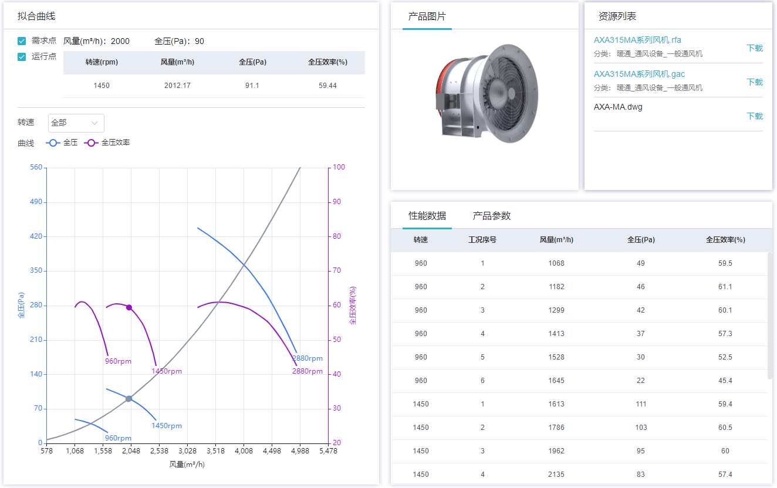Select the 2135 airflow cell
This screenshot has width=777, height=488.
[556, 475]
